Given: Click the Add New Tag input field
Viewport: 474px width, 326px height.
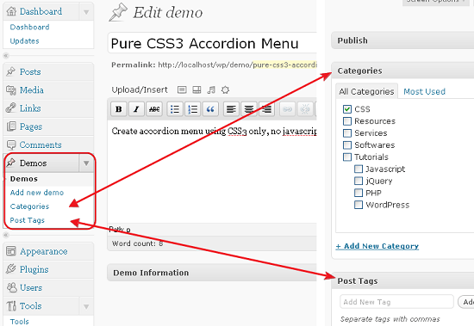Looking at the screenshot, I should (x=396, y=302).
